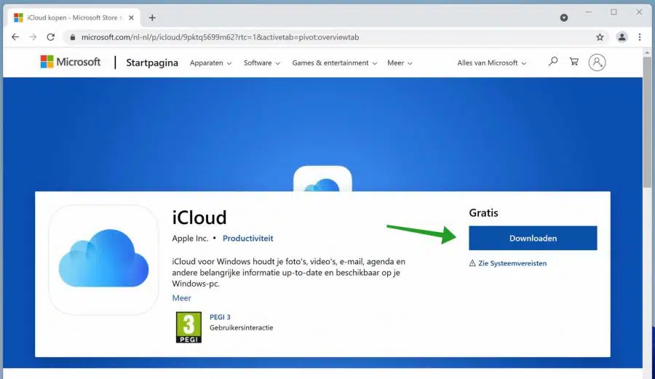Viewport: 655px width, 379px height.
Task: Maximize the browser window
Action: tap(614, 12)
